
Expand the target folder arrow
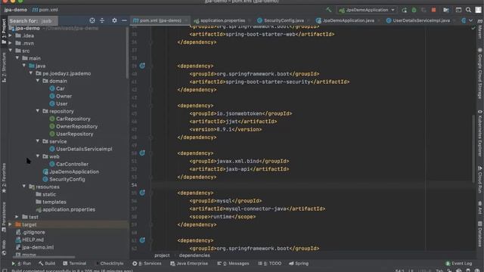click(x=10, y=224)
